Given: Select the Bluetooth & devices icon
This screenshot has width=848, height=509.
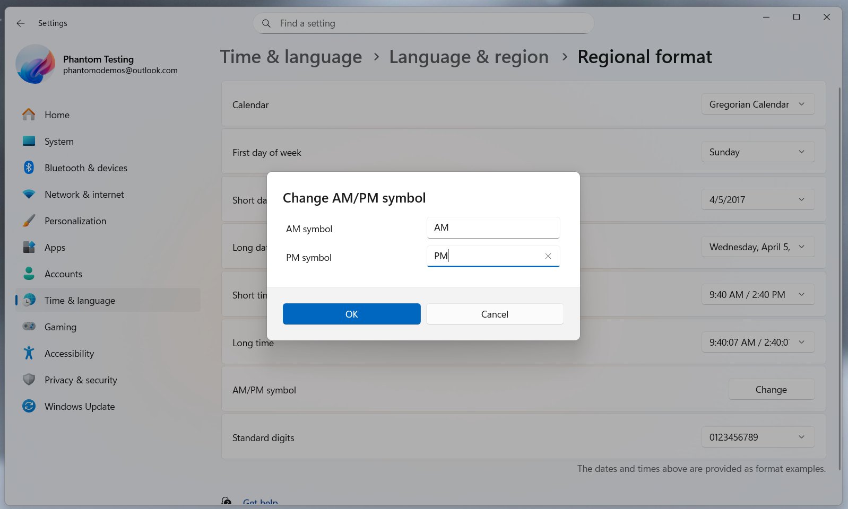Looking at the screenshot, I should pos(29,168).
